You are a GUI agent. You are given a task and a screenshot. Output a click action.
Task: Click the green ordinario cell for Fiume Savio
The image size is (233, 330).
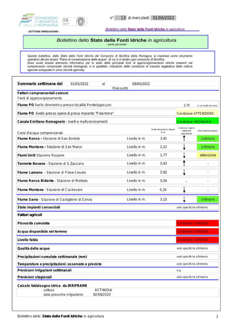pos(208,199)
